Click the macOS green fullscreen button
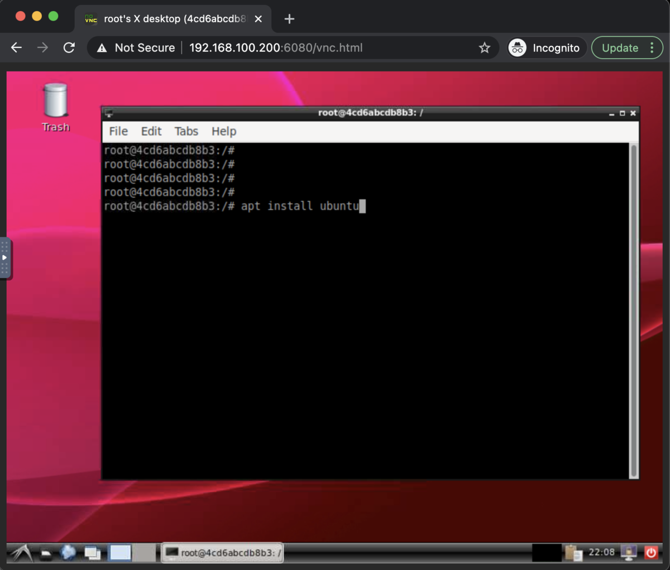This screenshot has width=670, height=570. point(54,16)
